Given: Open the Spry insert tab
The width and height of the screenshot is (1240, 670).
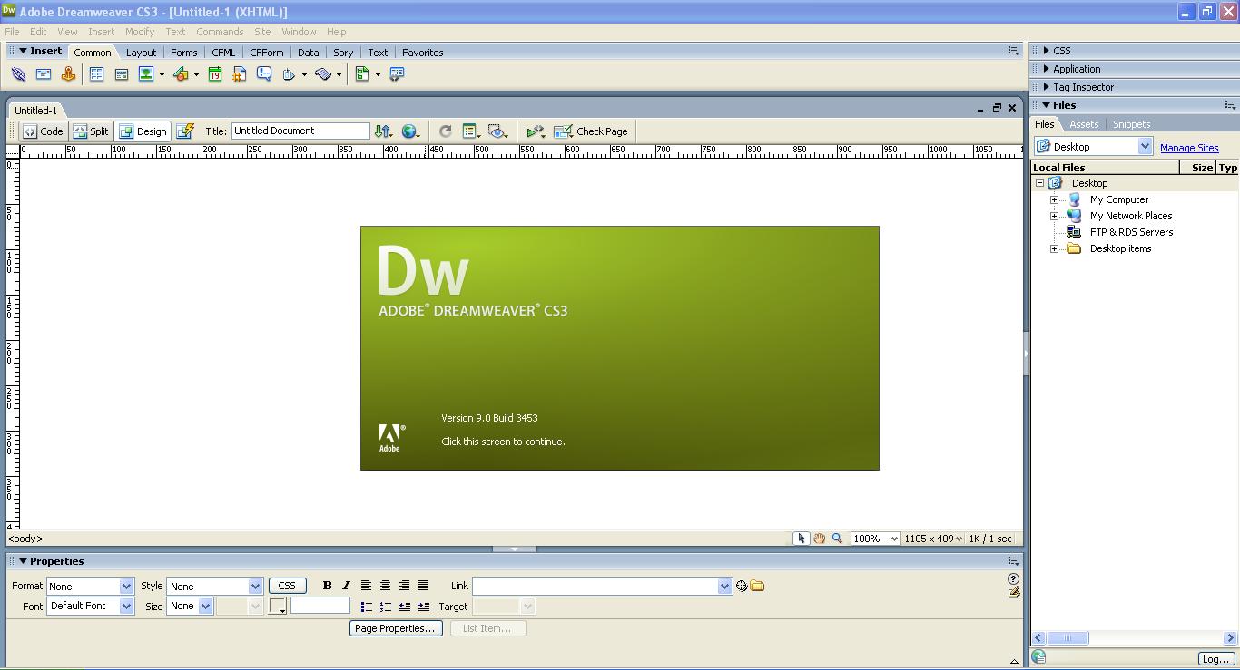Looking at the screenshot, I should (343, 53).
